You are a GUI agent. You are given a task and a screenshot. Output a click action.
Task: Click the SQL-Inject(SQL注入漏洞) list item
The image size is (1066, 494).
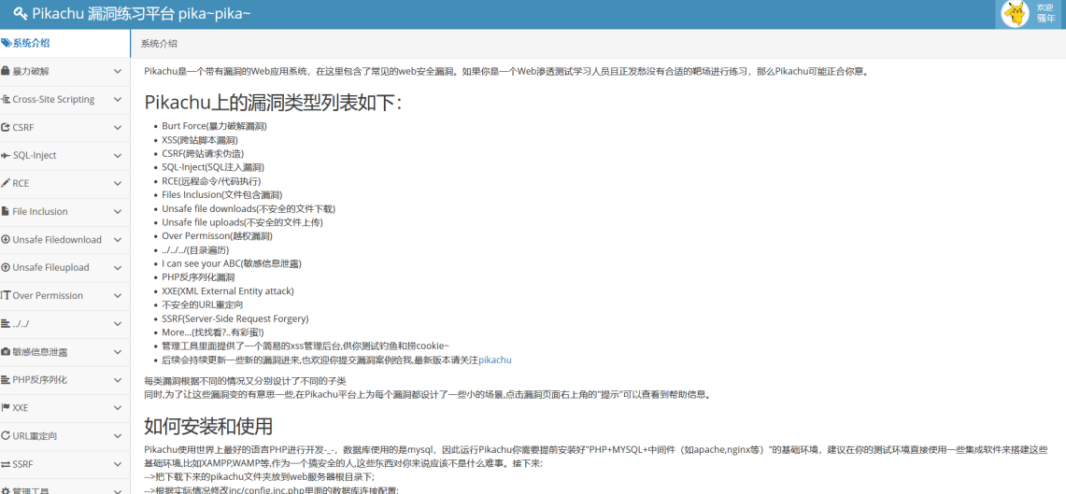click(213, 167)
